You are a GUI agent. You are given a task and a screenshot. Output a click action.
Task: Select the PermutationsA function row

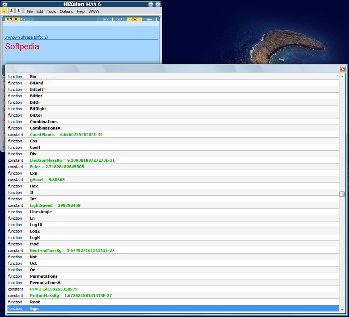pos(173,283)
